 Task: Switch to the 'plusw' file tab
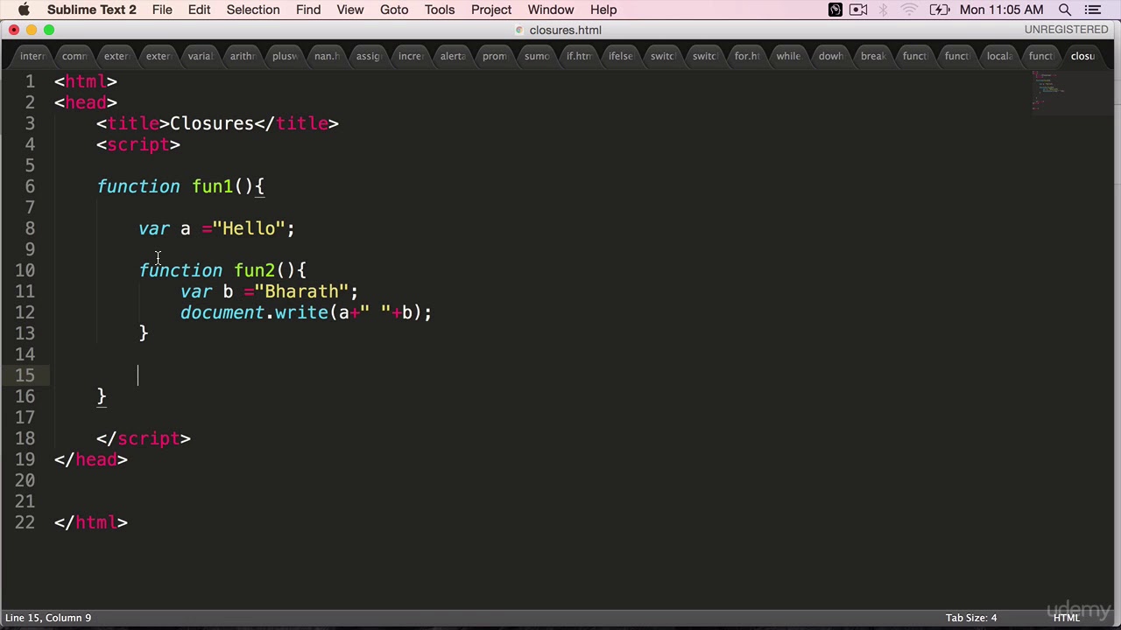(285, 56)
